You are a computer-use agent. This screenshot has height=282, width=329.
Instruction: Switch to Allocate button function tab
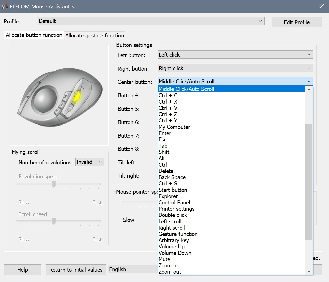click(x=34, y=35)
